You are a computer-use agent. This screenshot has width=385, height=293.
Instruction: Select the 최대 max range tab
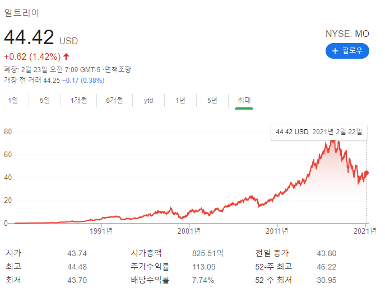click(244, 101)
